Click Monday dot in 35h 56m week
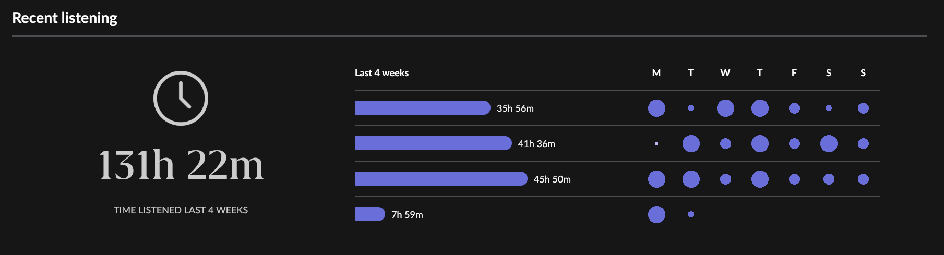 (656, 108)
